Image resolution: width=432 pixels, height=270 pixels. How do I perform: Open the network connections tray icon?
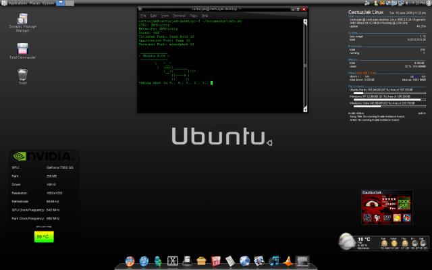pyautogui.click(x=367, y=3)
